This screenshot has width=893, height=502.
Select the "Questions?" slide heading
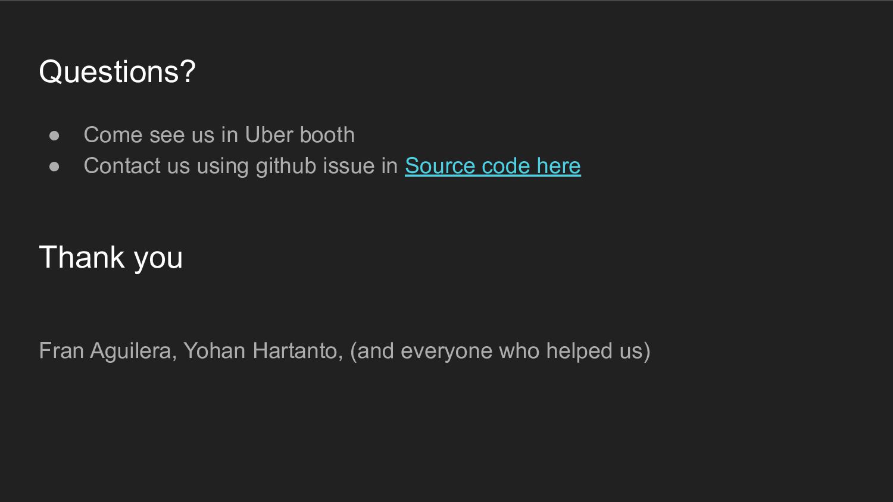coord(117,71)
